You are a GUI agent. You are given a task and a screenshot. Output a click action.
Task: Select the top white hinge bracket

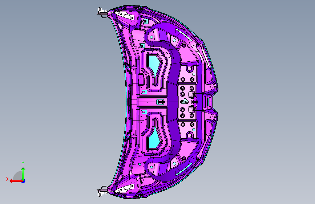[x=102, y=12]
